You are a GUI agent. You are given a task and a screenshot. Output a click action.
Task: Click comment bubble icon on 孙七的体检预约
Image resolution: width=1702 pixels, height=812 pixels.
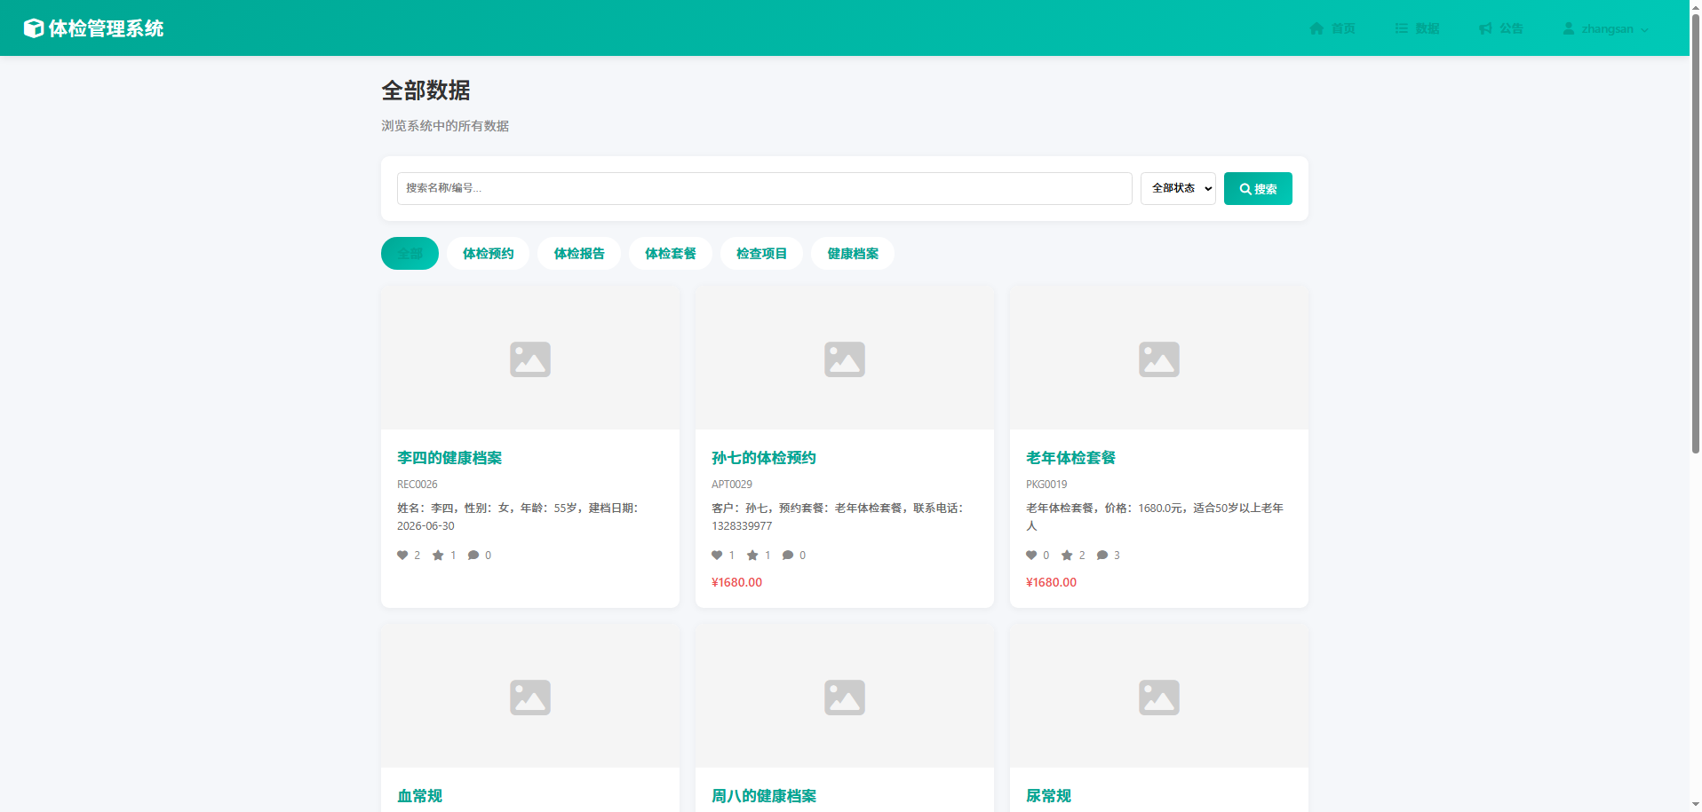[x=788, y=556]
